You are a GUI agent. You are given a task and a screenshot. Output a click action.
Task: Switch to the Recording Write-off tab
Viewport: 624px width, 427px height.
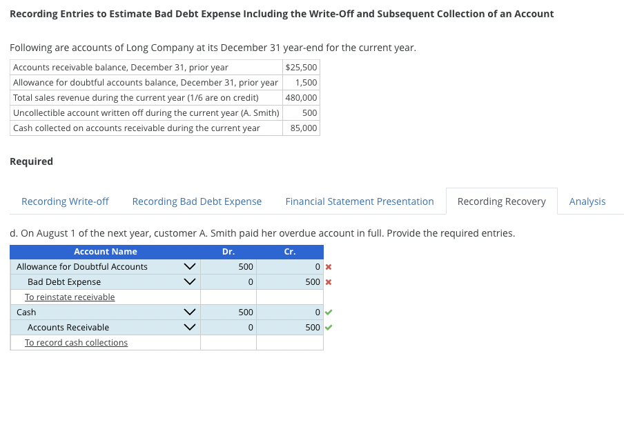[65, 201]
